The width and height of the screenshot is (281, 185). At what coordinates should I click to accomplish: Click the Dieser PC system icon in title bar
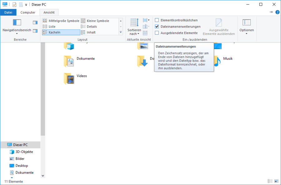[x=5, y=4]
